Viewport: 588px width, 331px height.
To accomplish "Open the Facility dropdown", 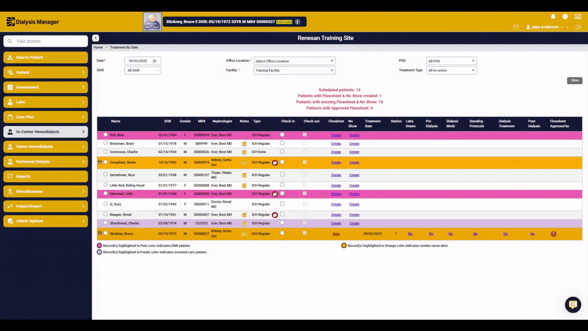I will [294, 71].
